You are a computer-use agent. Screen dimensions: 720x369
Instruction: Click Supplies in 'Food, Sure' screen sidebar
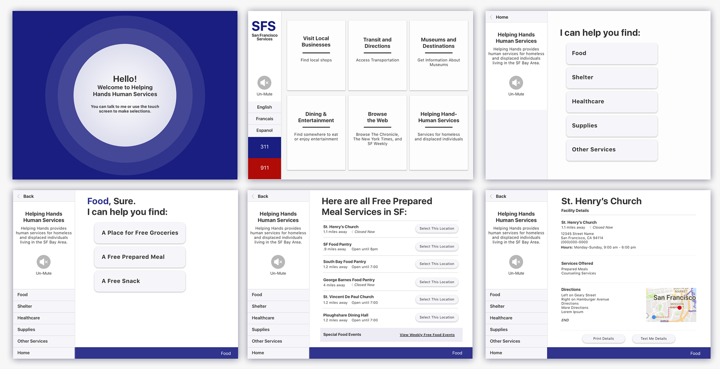click(x=44, y=330)
